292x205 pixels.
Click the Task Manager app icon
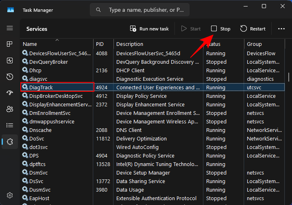11,10
